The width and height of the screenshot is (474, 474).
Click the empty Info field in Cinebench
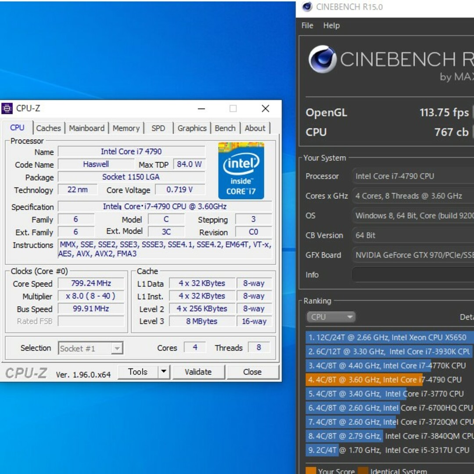point(413,274)
